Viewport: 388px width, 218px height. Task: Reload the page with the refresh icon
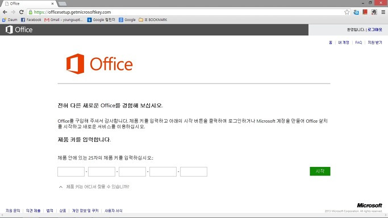click(x=22, y=12)
